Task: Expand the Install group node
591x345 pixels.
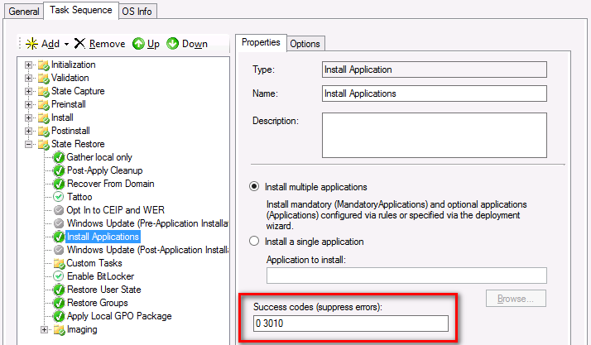Action: (28, 117)
